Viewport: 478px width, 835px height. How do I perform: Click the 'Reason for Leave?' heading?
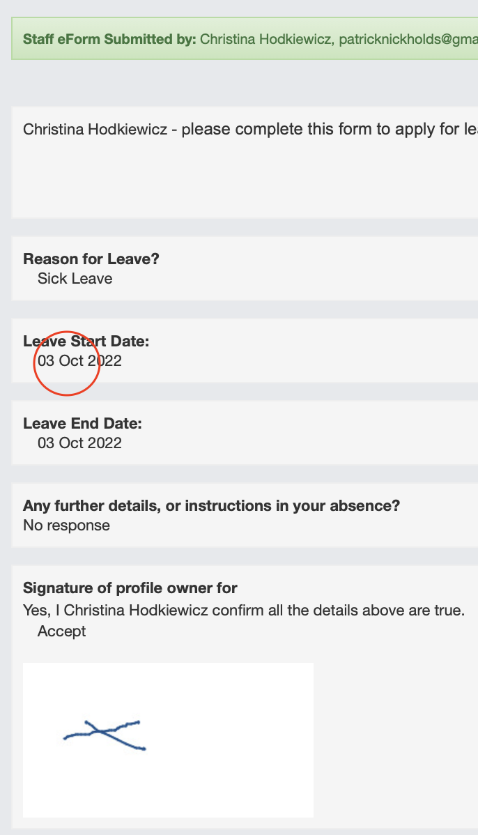(x=91, y=259)
